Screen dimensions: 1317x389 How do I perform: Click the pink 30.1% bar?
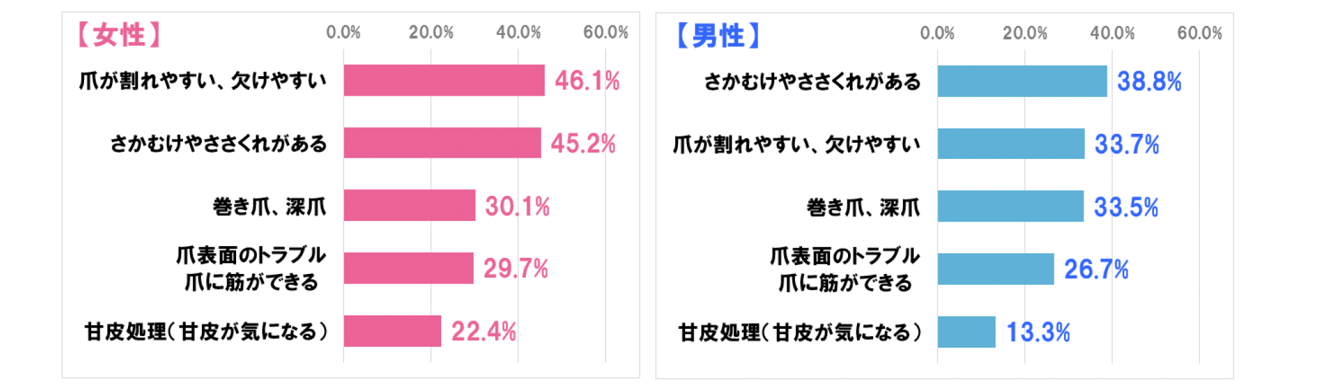pyautogui.click(x=409, y=205)
